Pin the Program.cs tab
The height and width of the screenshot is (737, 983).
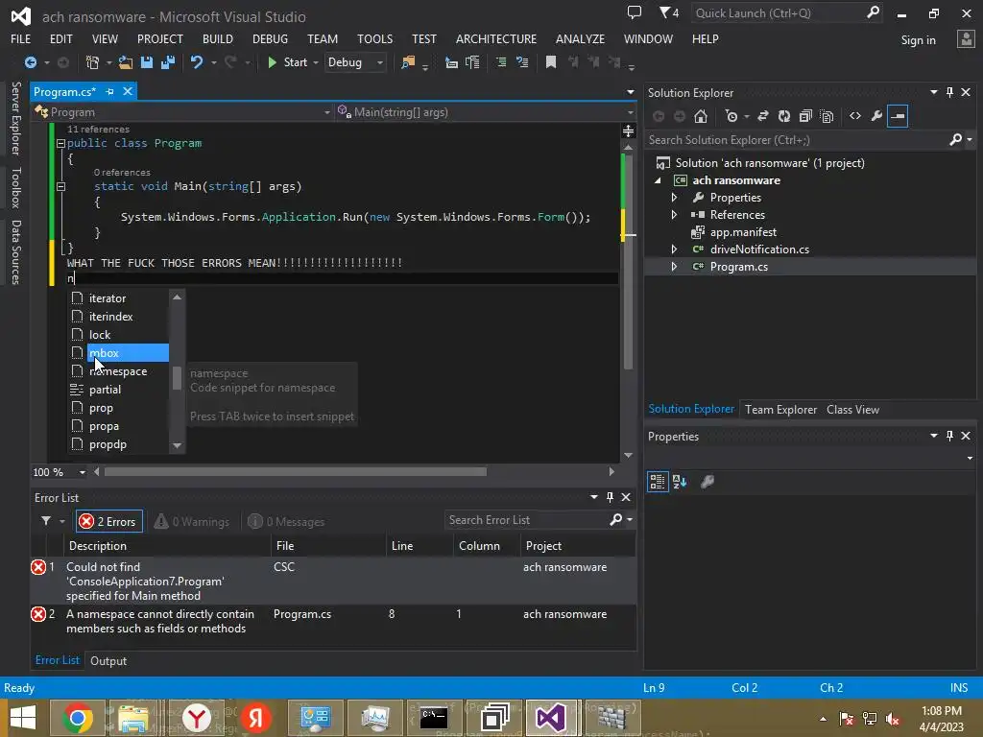click(110, 91)
